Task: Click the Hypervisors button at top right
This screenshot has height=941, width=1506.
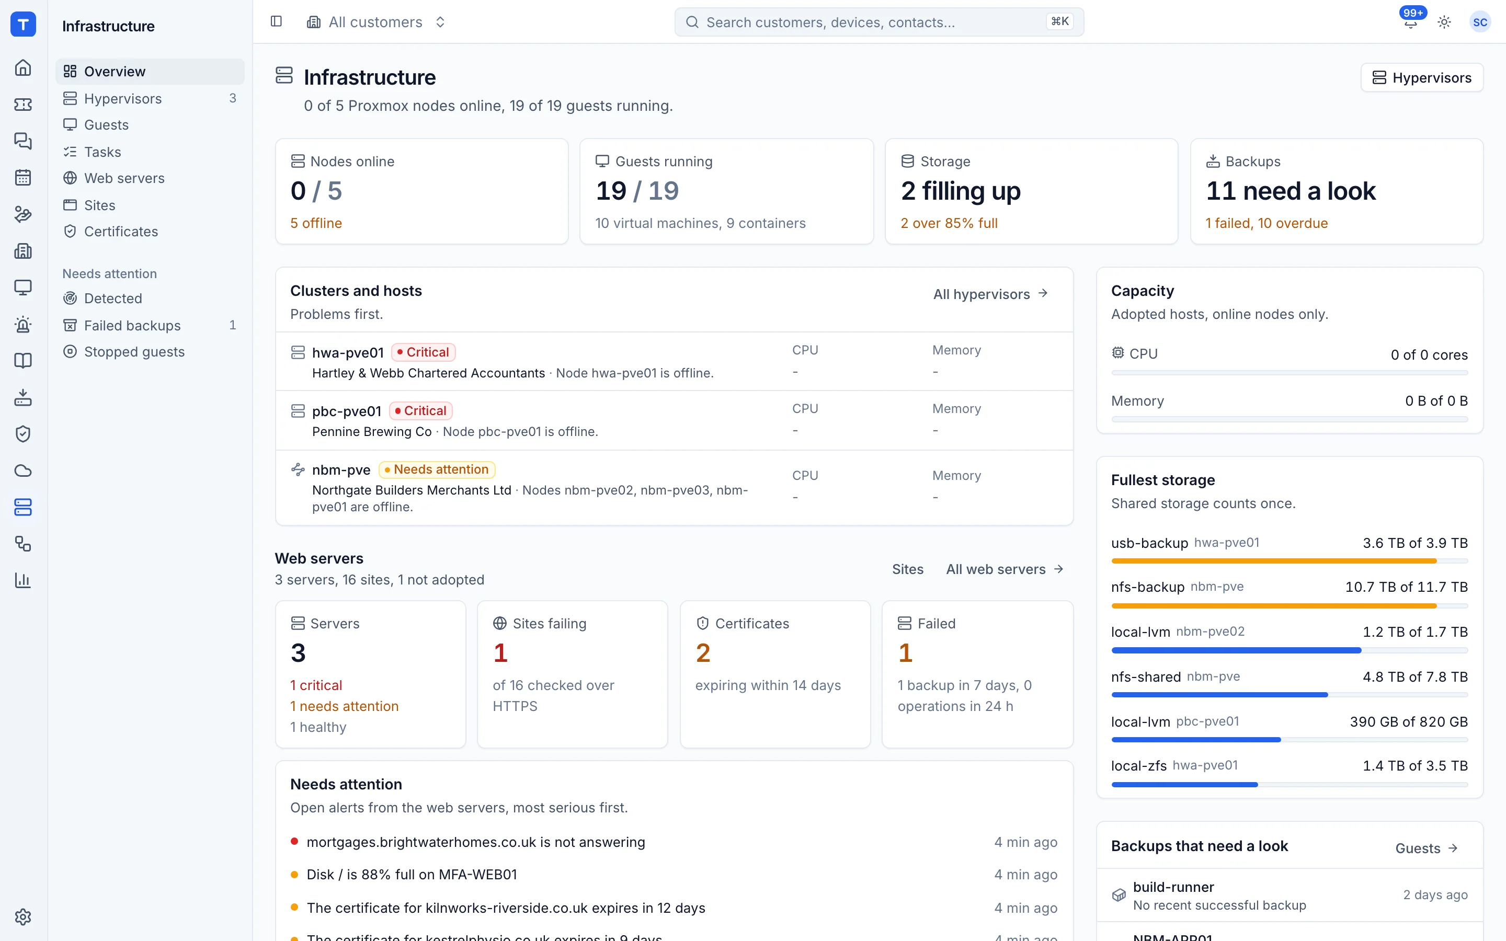Action: click(x=1422, y=78)
